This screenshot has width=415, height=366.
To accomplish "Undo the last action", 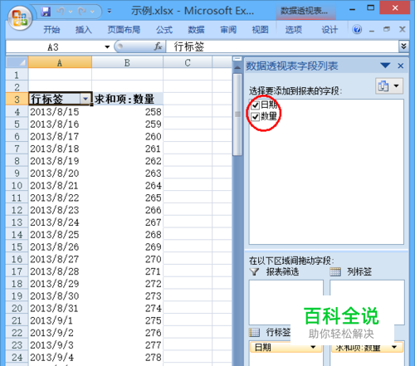I will [x=61, y=12].
